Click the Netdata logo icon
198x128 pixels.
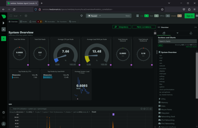click(3, 16)
